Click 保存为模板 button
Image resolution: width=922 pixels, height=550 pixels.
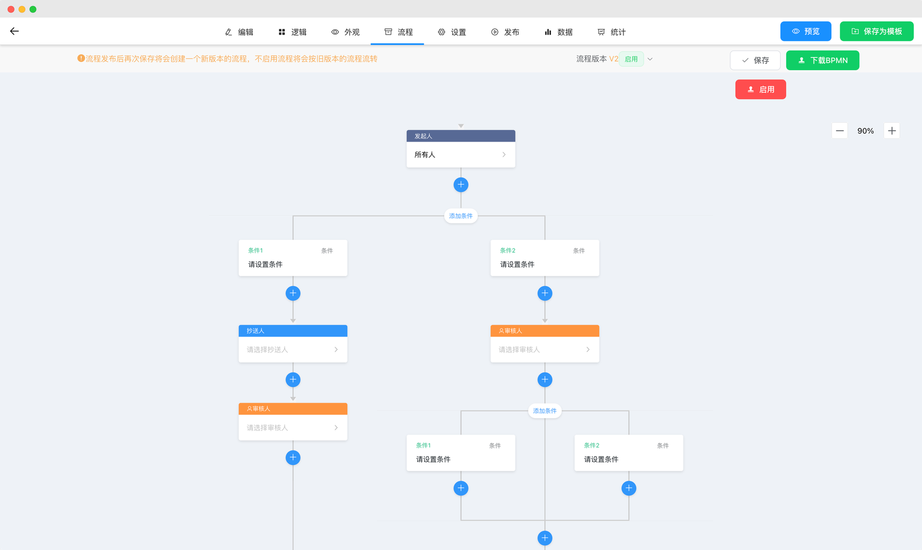pos(876,31)
